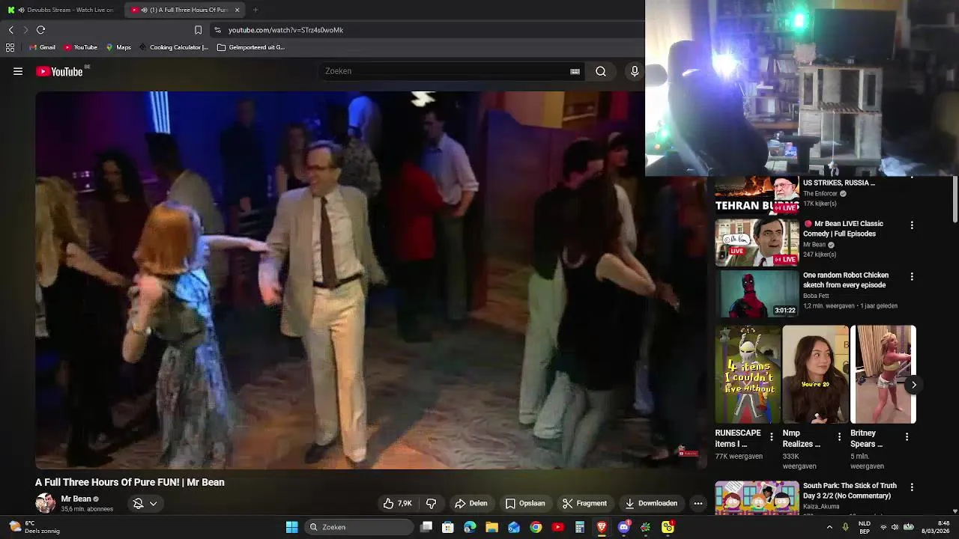The width and height of the screenshot is (959, 539).
Task: Show next shorts with arrow
Action: [x=914, y=385]
